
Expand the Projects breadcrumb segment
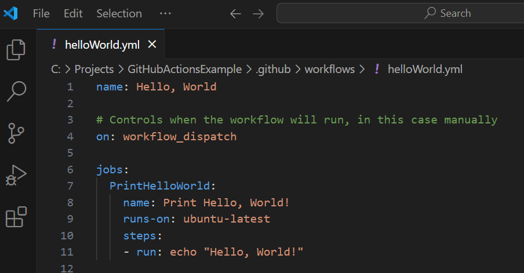pyautogui.click(x=94, y=69)
